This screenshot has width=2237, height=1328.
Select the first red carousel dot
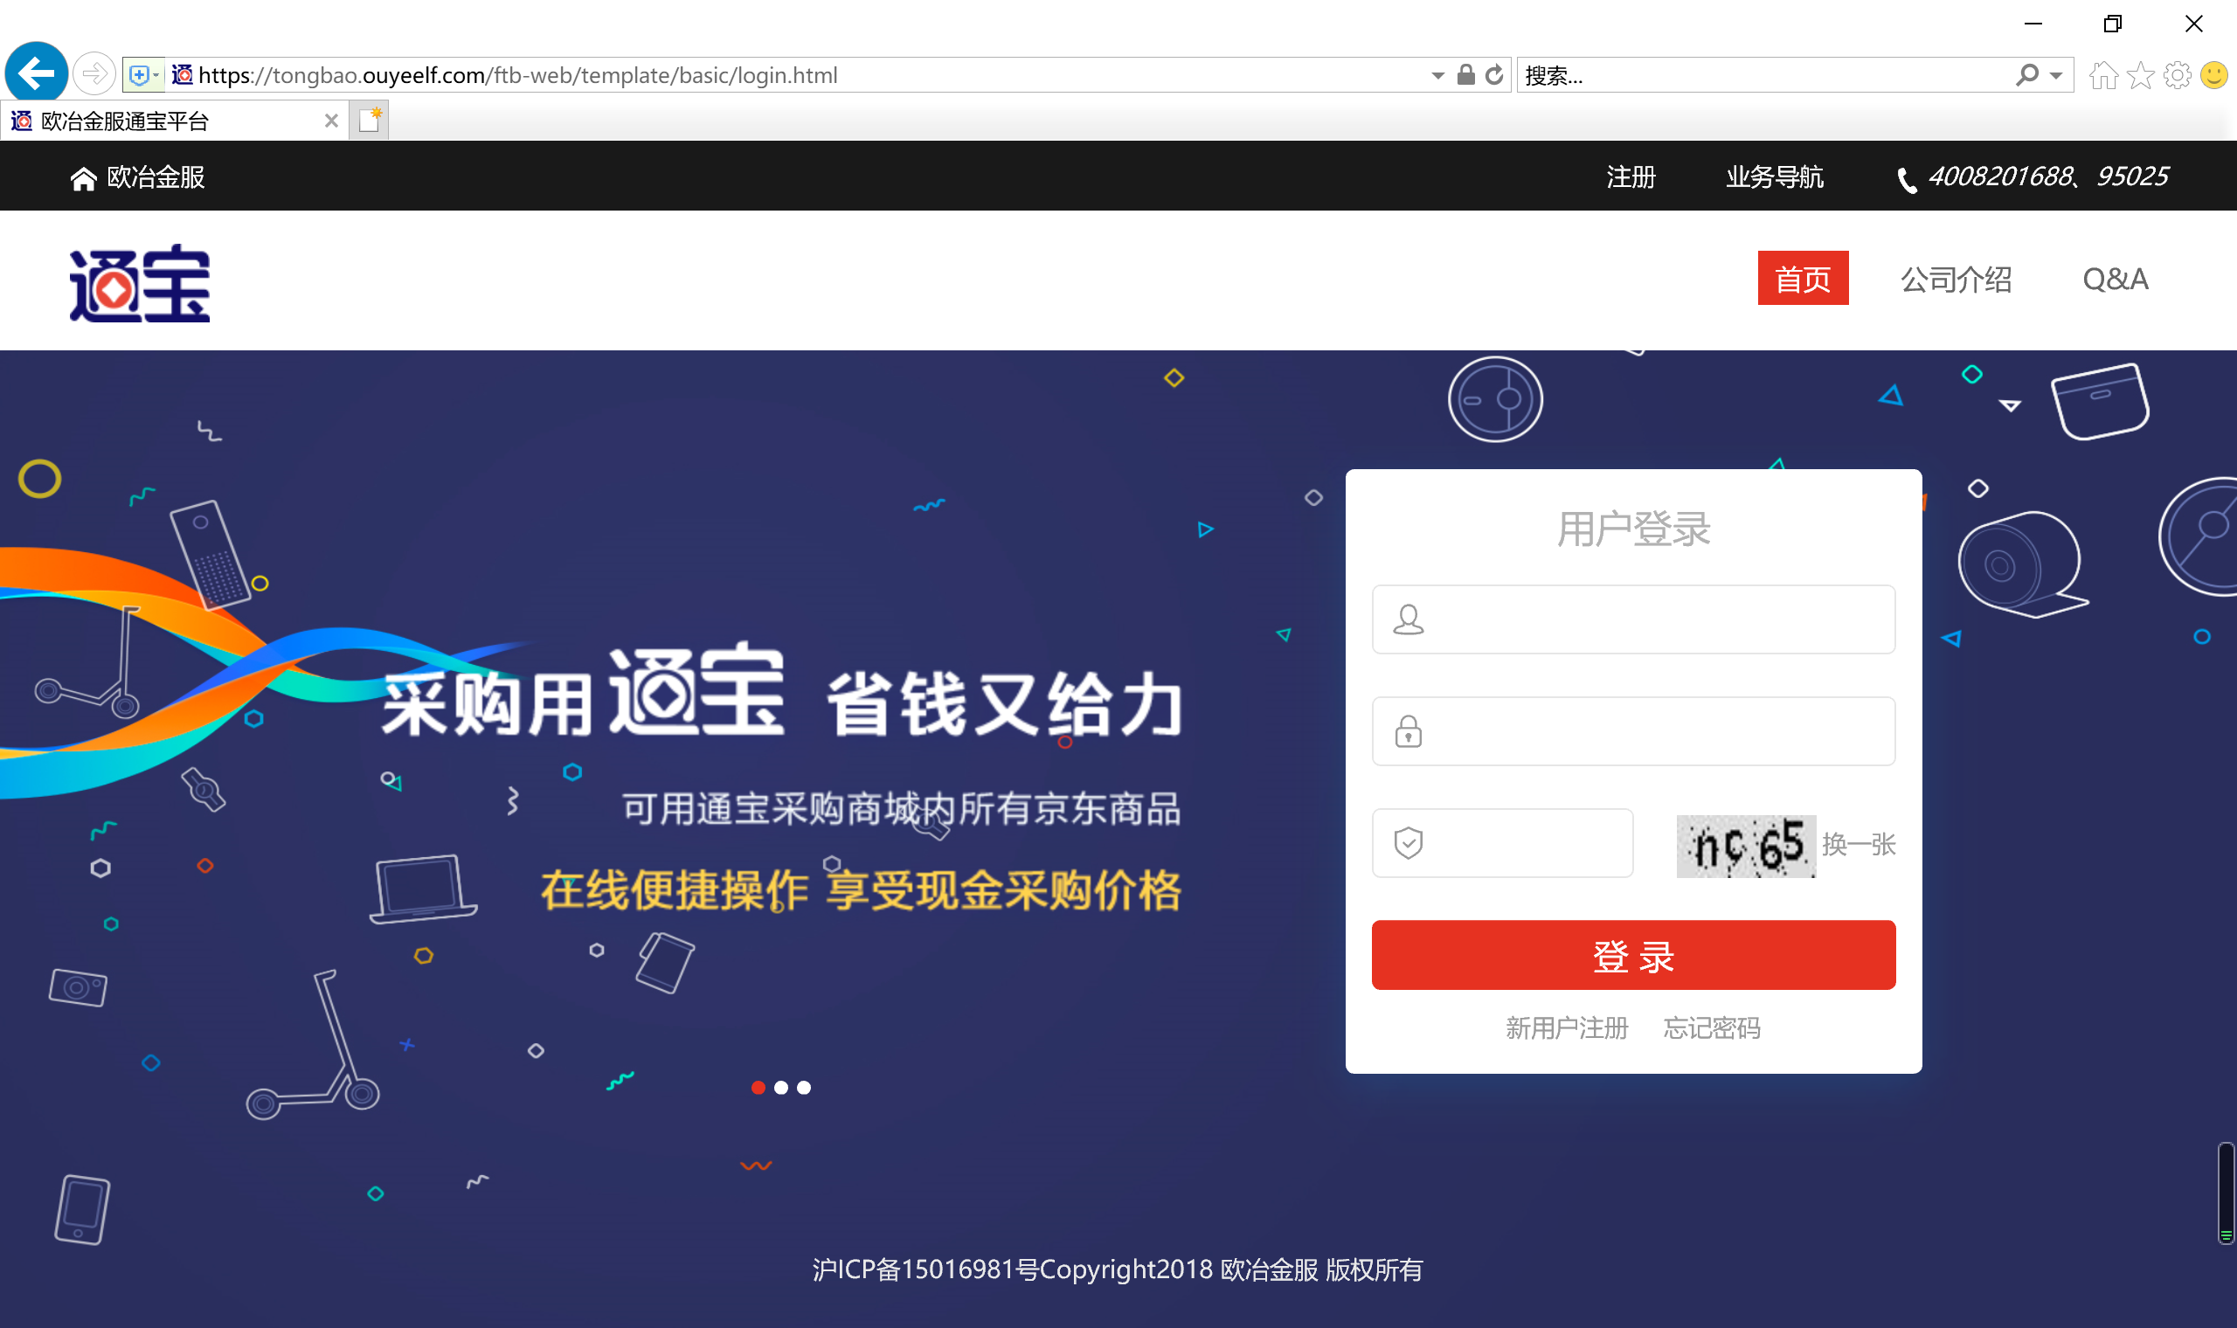pyautogui.click(x=758, y=1087)
